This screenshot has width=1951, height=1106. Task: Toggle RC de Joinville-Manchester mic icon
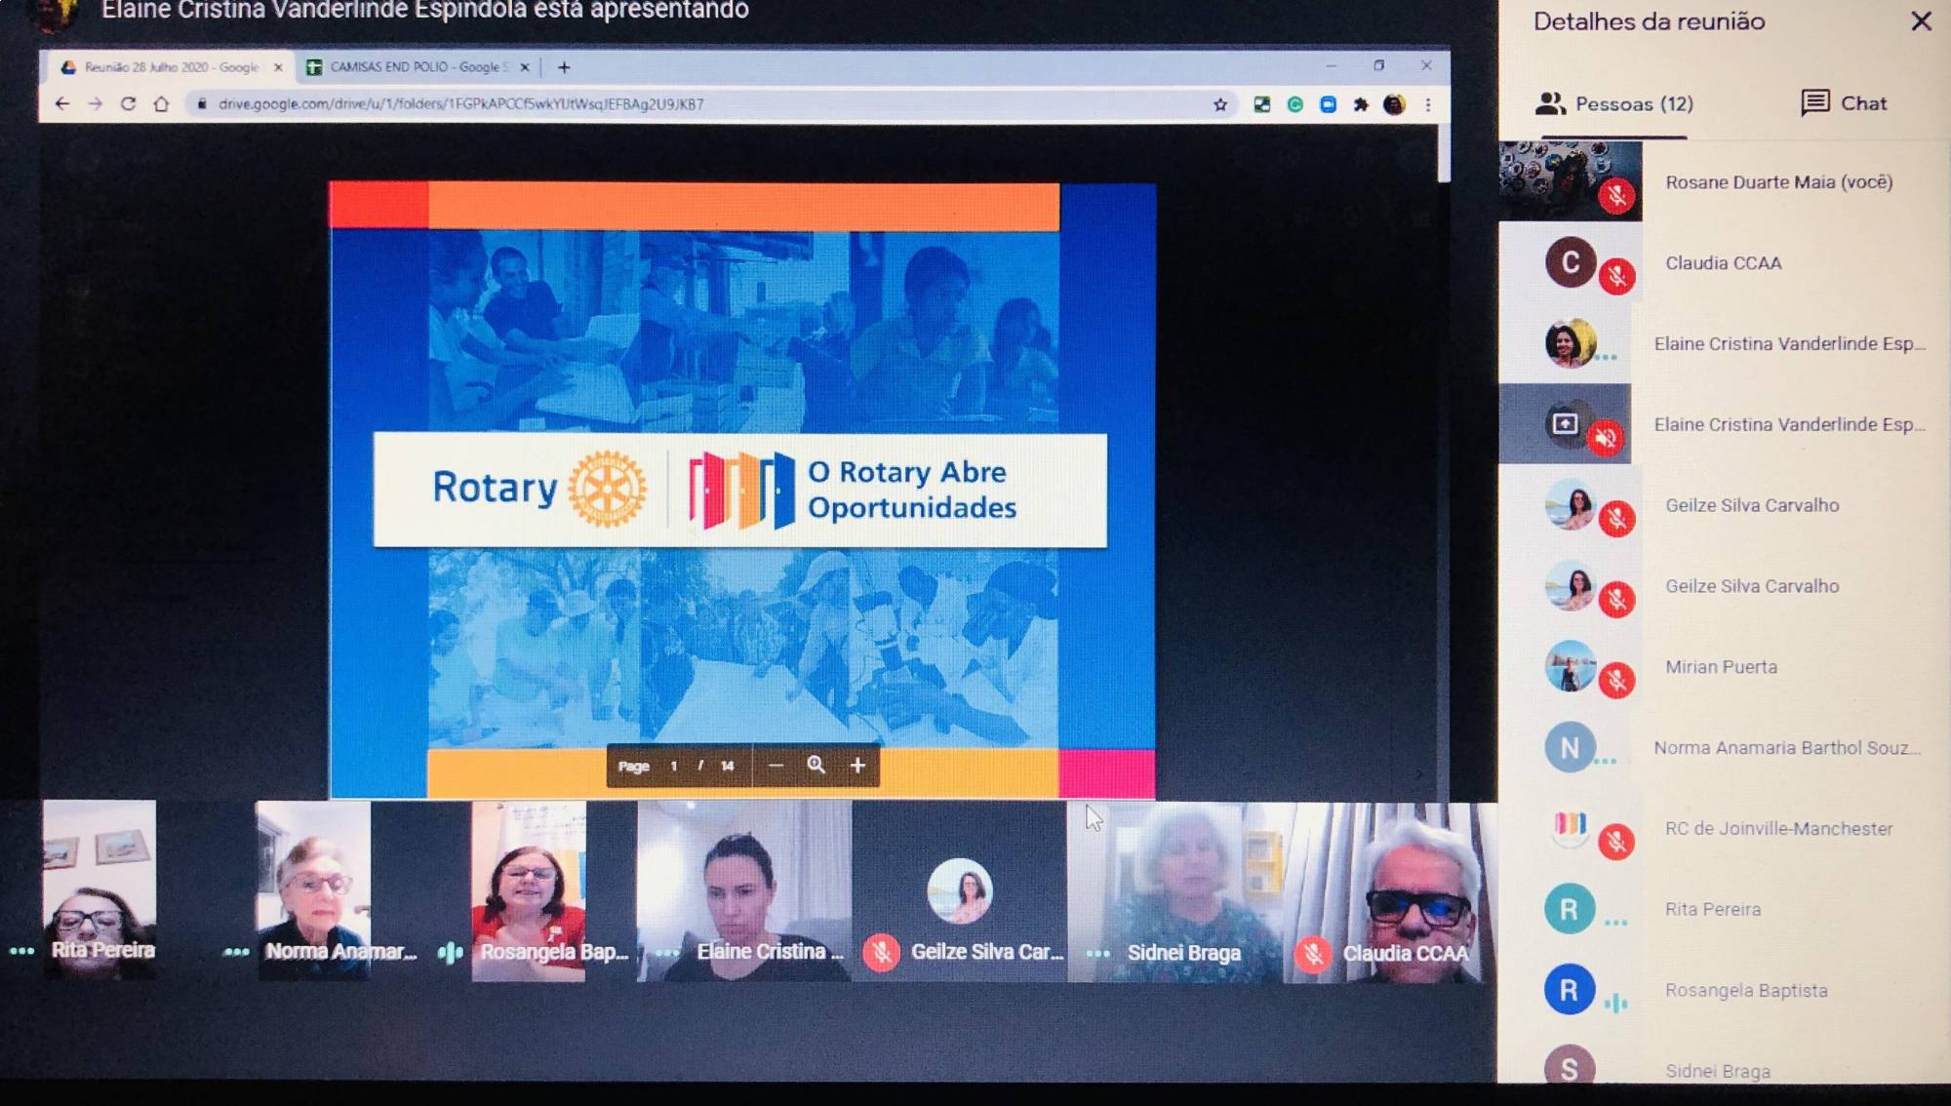[x=1616, y=841]
